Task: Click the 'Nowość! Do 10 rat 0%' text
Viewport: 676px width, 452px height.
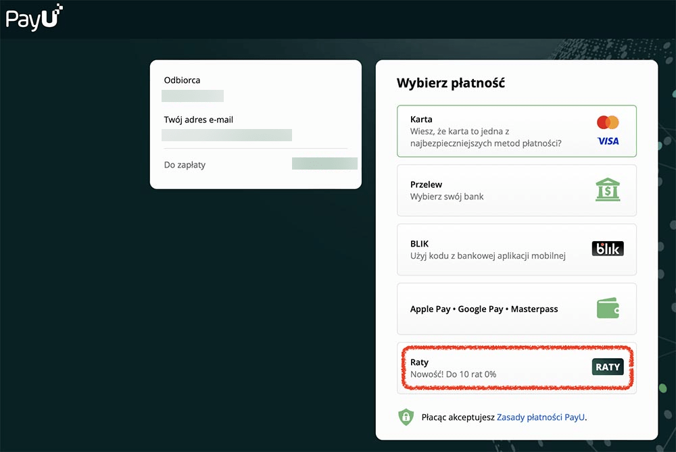Action: coord(453,374)
